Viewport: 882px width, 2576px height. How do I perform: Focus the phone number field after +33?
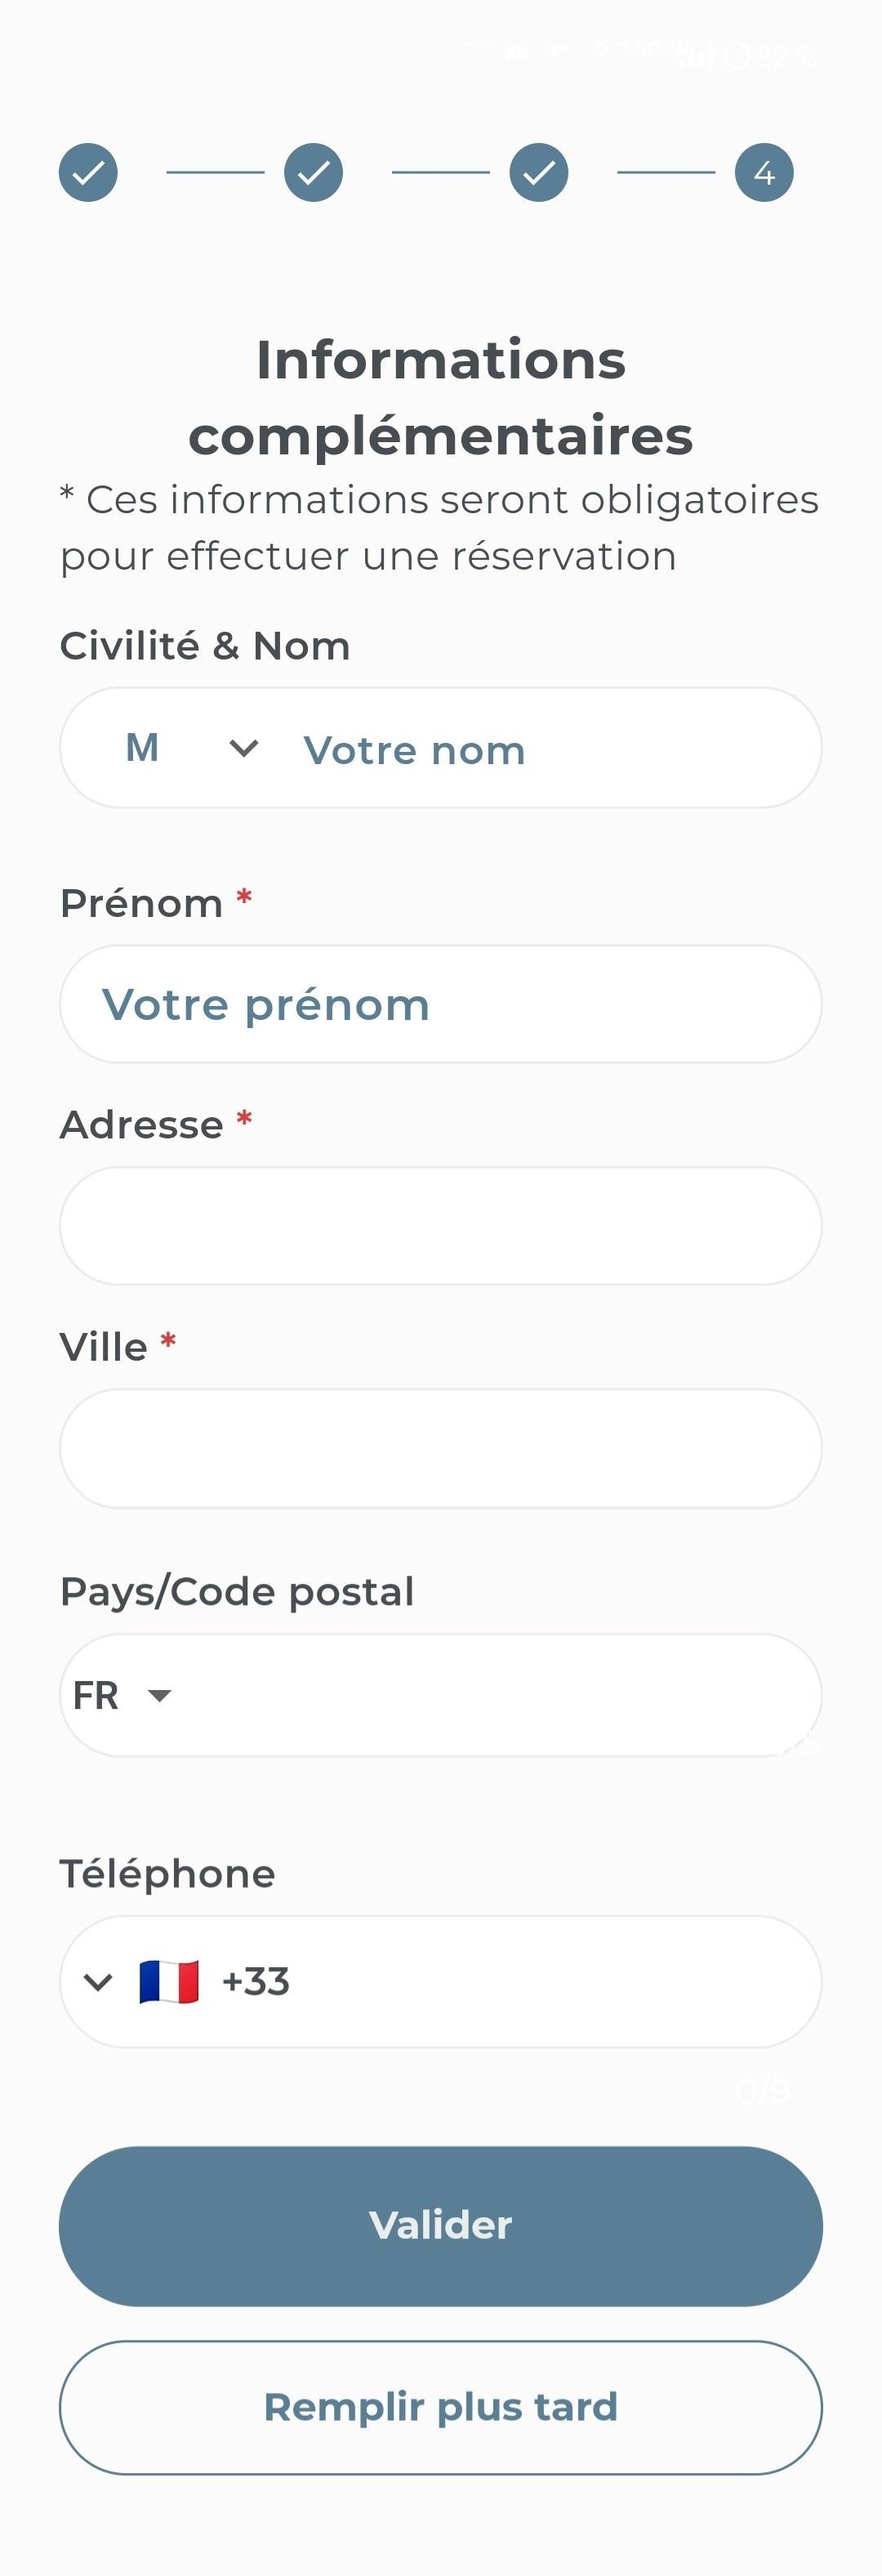(550, 1981)
